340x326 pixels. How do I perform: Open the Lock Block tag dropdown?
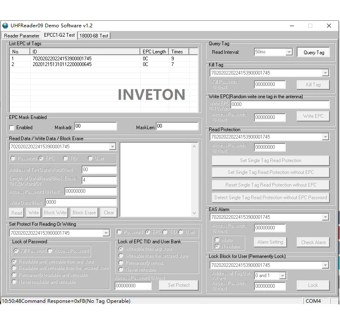pyautogui.click(x=325, y=265)
